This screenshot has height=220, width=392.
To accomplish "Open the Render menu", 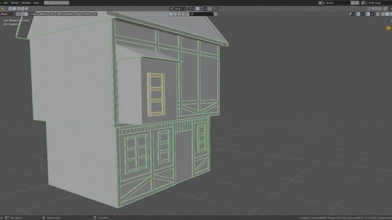I will 15,2.
